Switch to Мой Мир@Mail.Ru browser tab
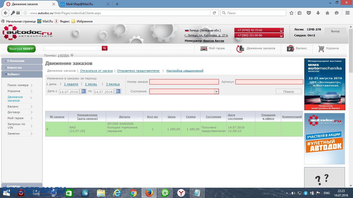353x198 pixels. tap(83, 4)
